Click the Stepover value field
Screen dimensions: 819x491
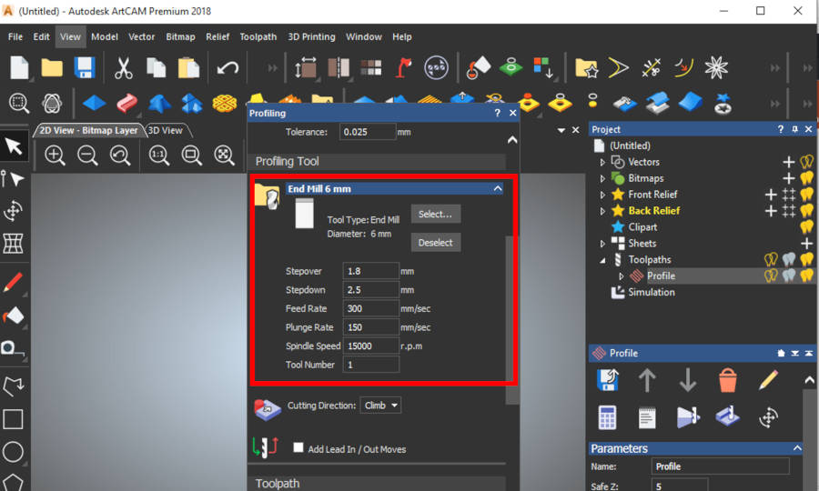coord(371,271)
